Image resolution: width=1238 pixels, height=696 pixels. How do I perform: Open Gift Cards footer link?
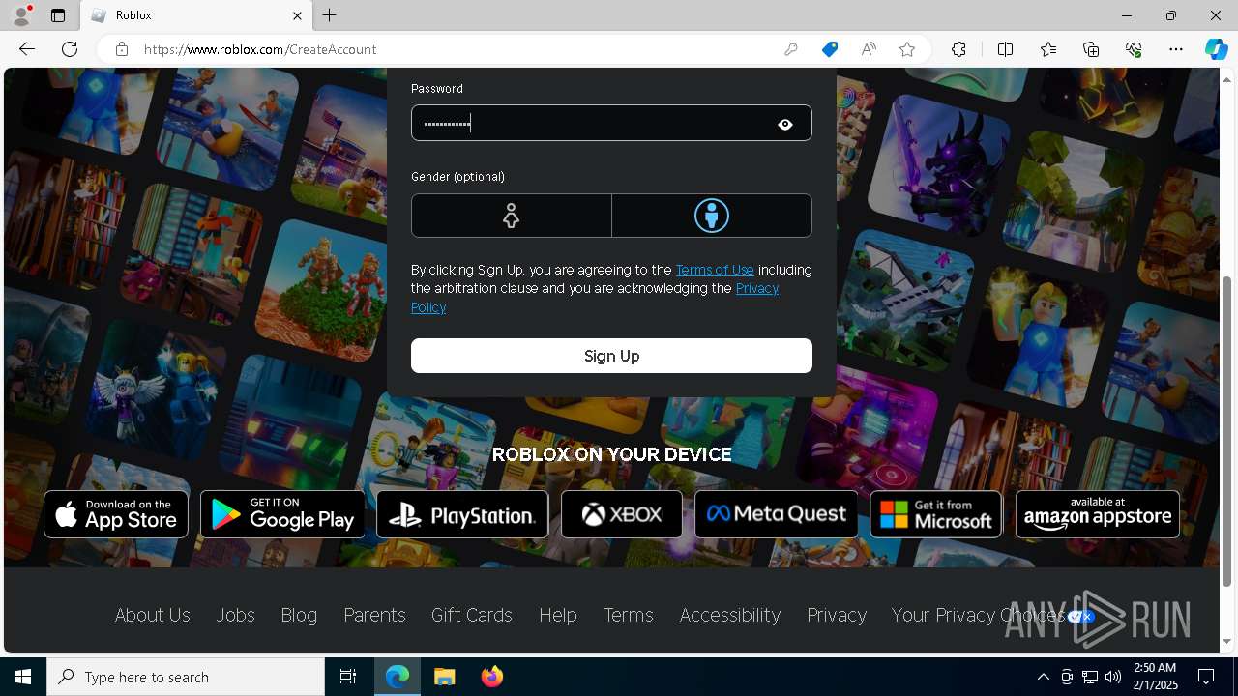[472, 615]
